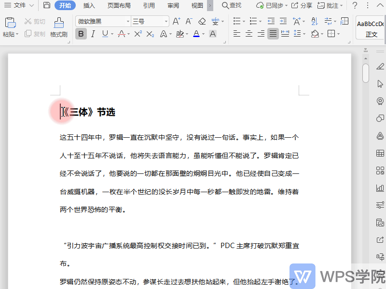This screenshot has height=289, width=386.
Task: Open the pen edit tool in right sidebar
Action: click(380, 66)
